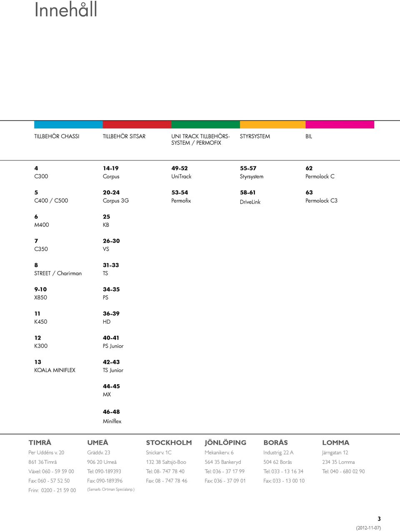
Task: Select the 'TILLBEHÖR SITSAR' column header
Action: (124, 136)
